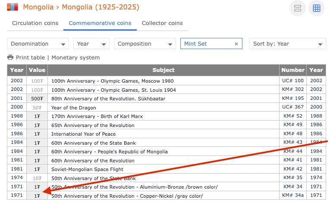
Task: Switch to Circulation coins tab
Action: pos(35,23)
